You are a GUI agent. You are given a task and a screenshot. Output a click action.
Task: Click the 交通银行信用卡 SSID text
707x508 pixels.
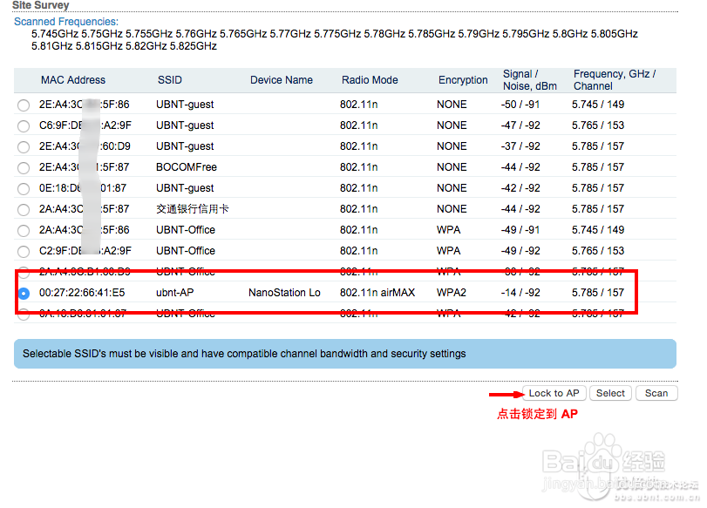193,209
